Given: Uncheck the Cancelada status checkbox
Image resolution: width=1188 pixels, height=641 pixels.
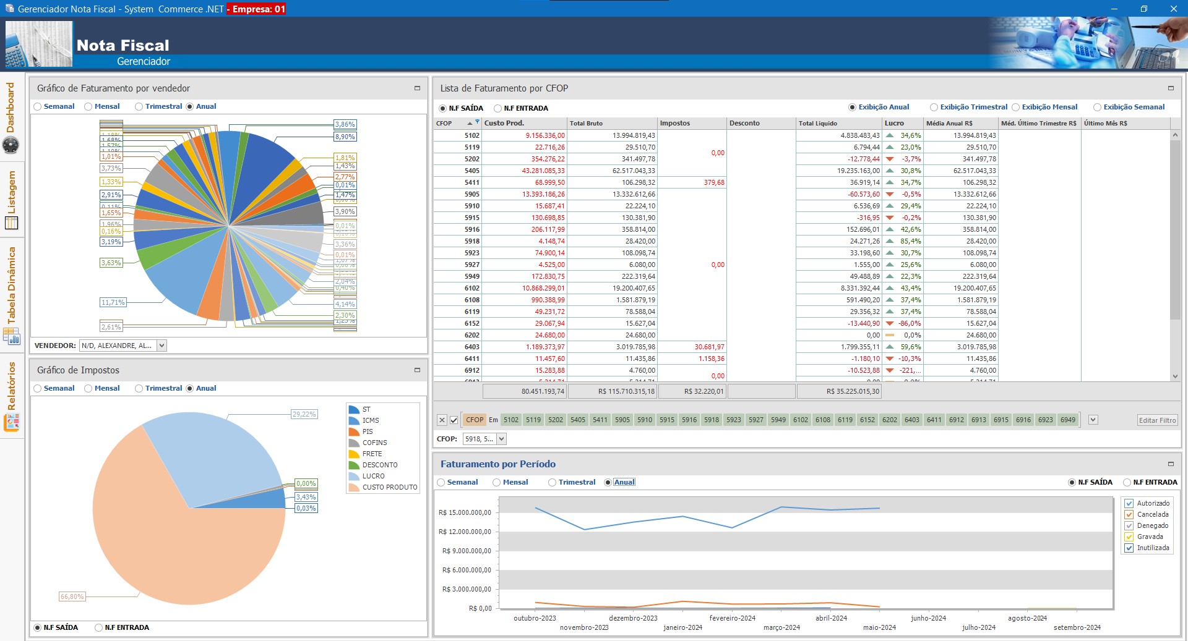Looking at the screenshot, I should point(1129,515).
